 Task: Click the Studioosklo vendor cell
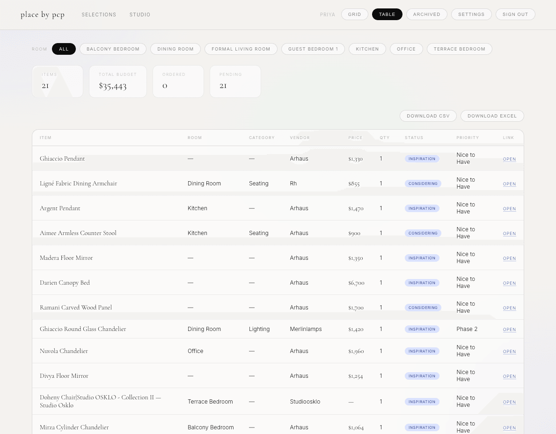305,402
